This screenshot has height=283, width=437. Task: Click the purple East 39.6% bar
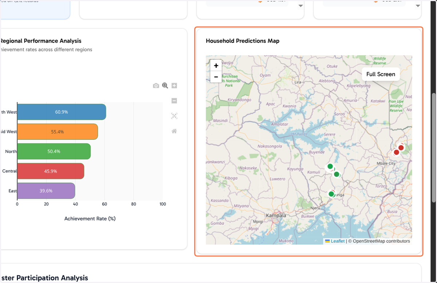(46, 190)
